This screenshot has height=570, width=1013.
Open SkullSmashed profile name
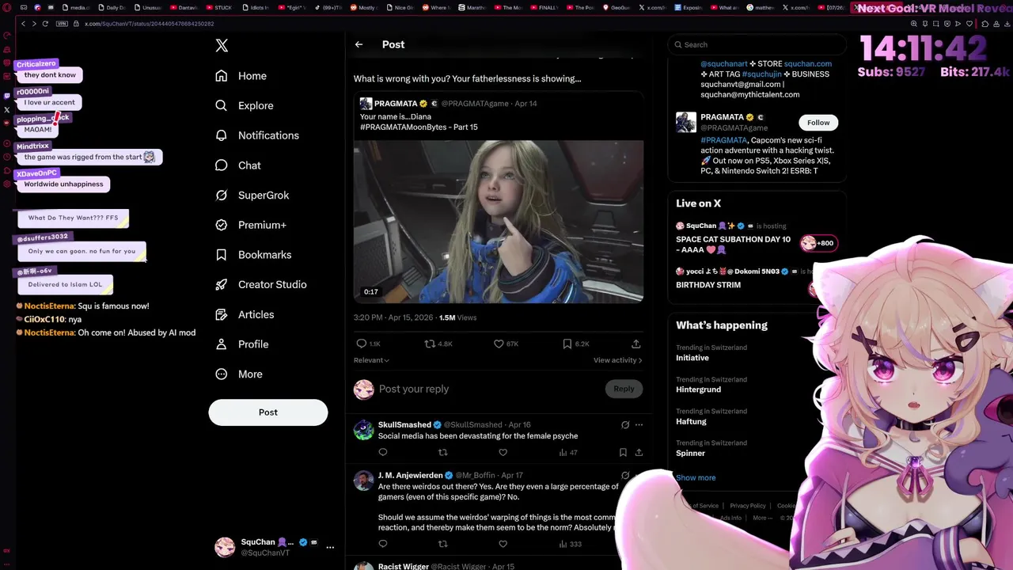click(x=404, y=425)
